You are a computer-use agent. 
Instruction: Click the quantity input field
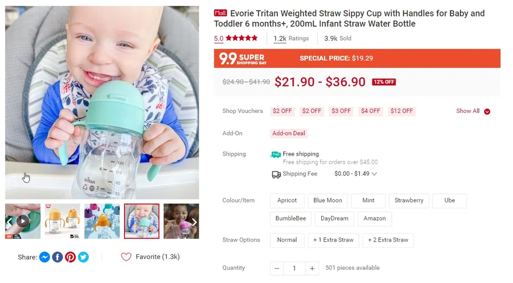coord(294,268)
